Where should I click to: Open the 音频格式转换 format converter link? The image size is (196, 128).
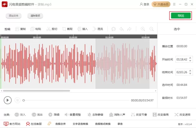tap(103, 124)
